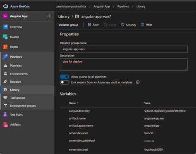
Task: Select the server.dev.host variable name
Action: coord(79,149)
